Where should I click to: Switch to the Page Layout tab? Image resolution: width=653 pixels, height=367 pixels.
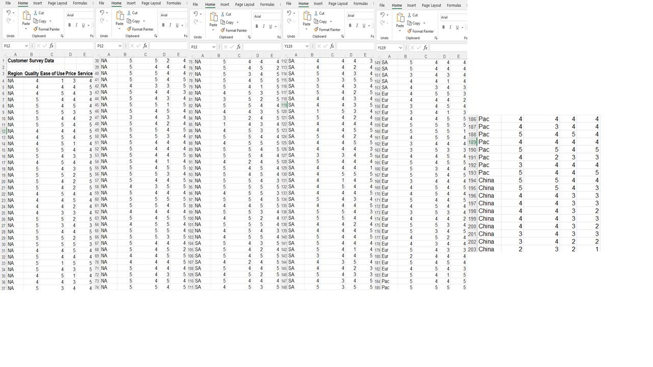click(x=57, y=3)
